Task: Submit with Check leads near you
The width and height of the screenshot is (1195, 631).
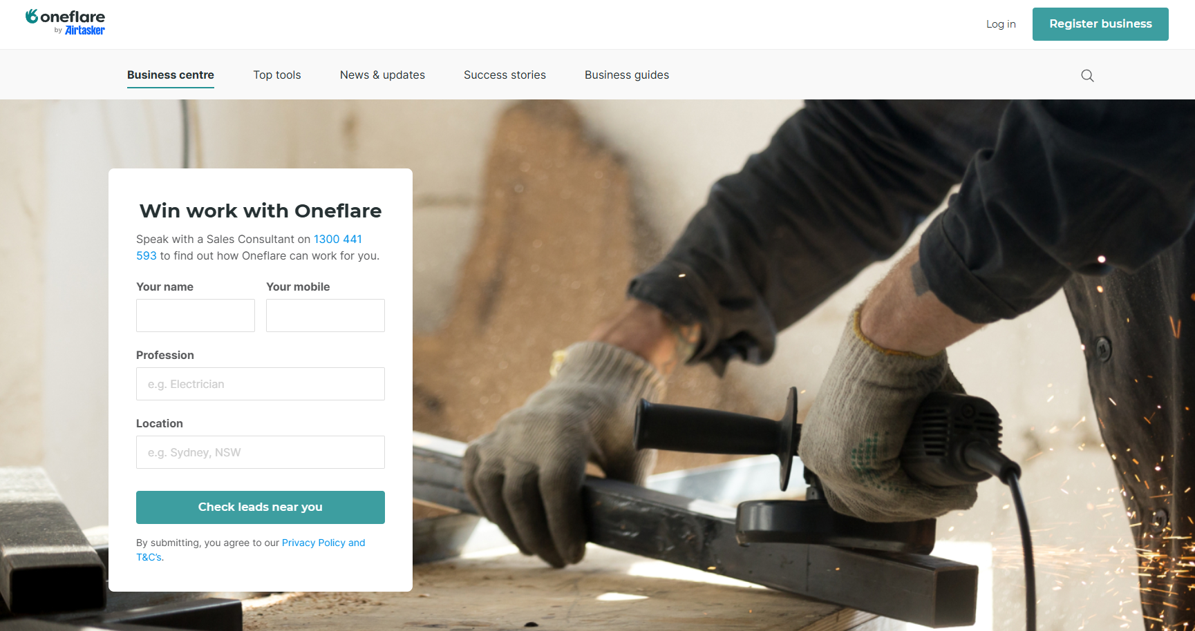Action: click(261, 507)
